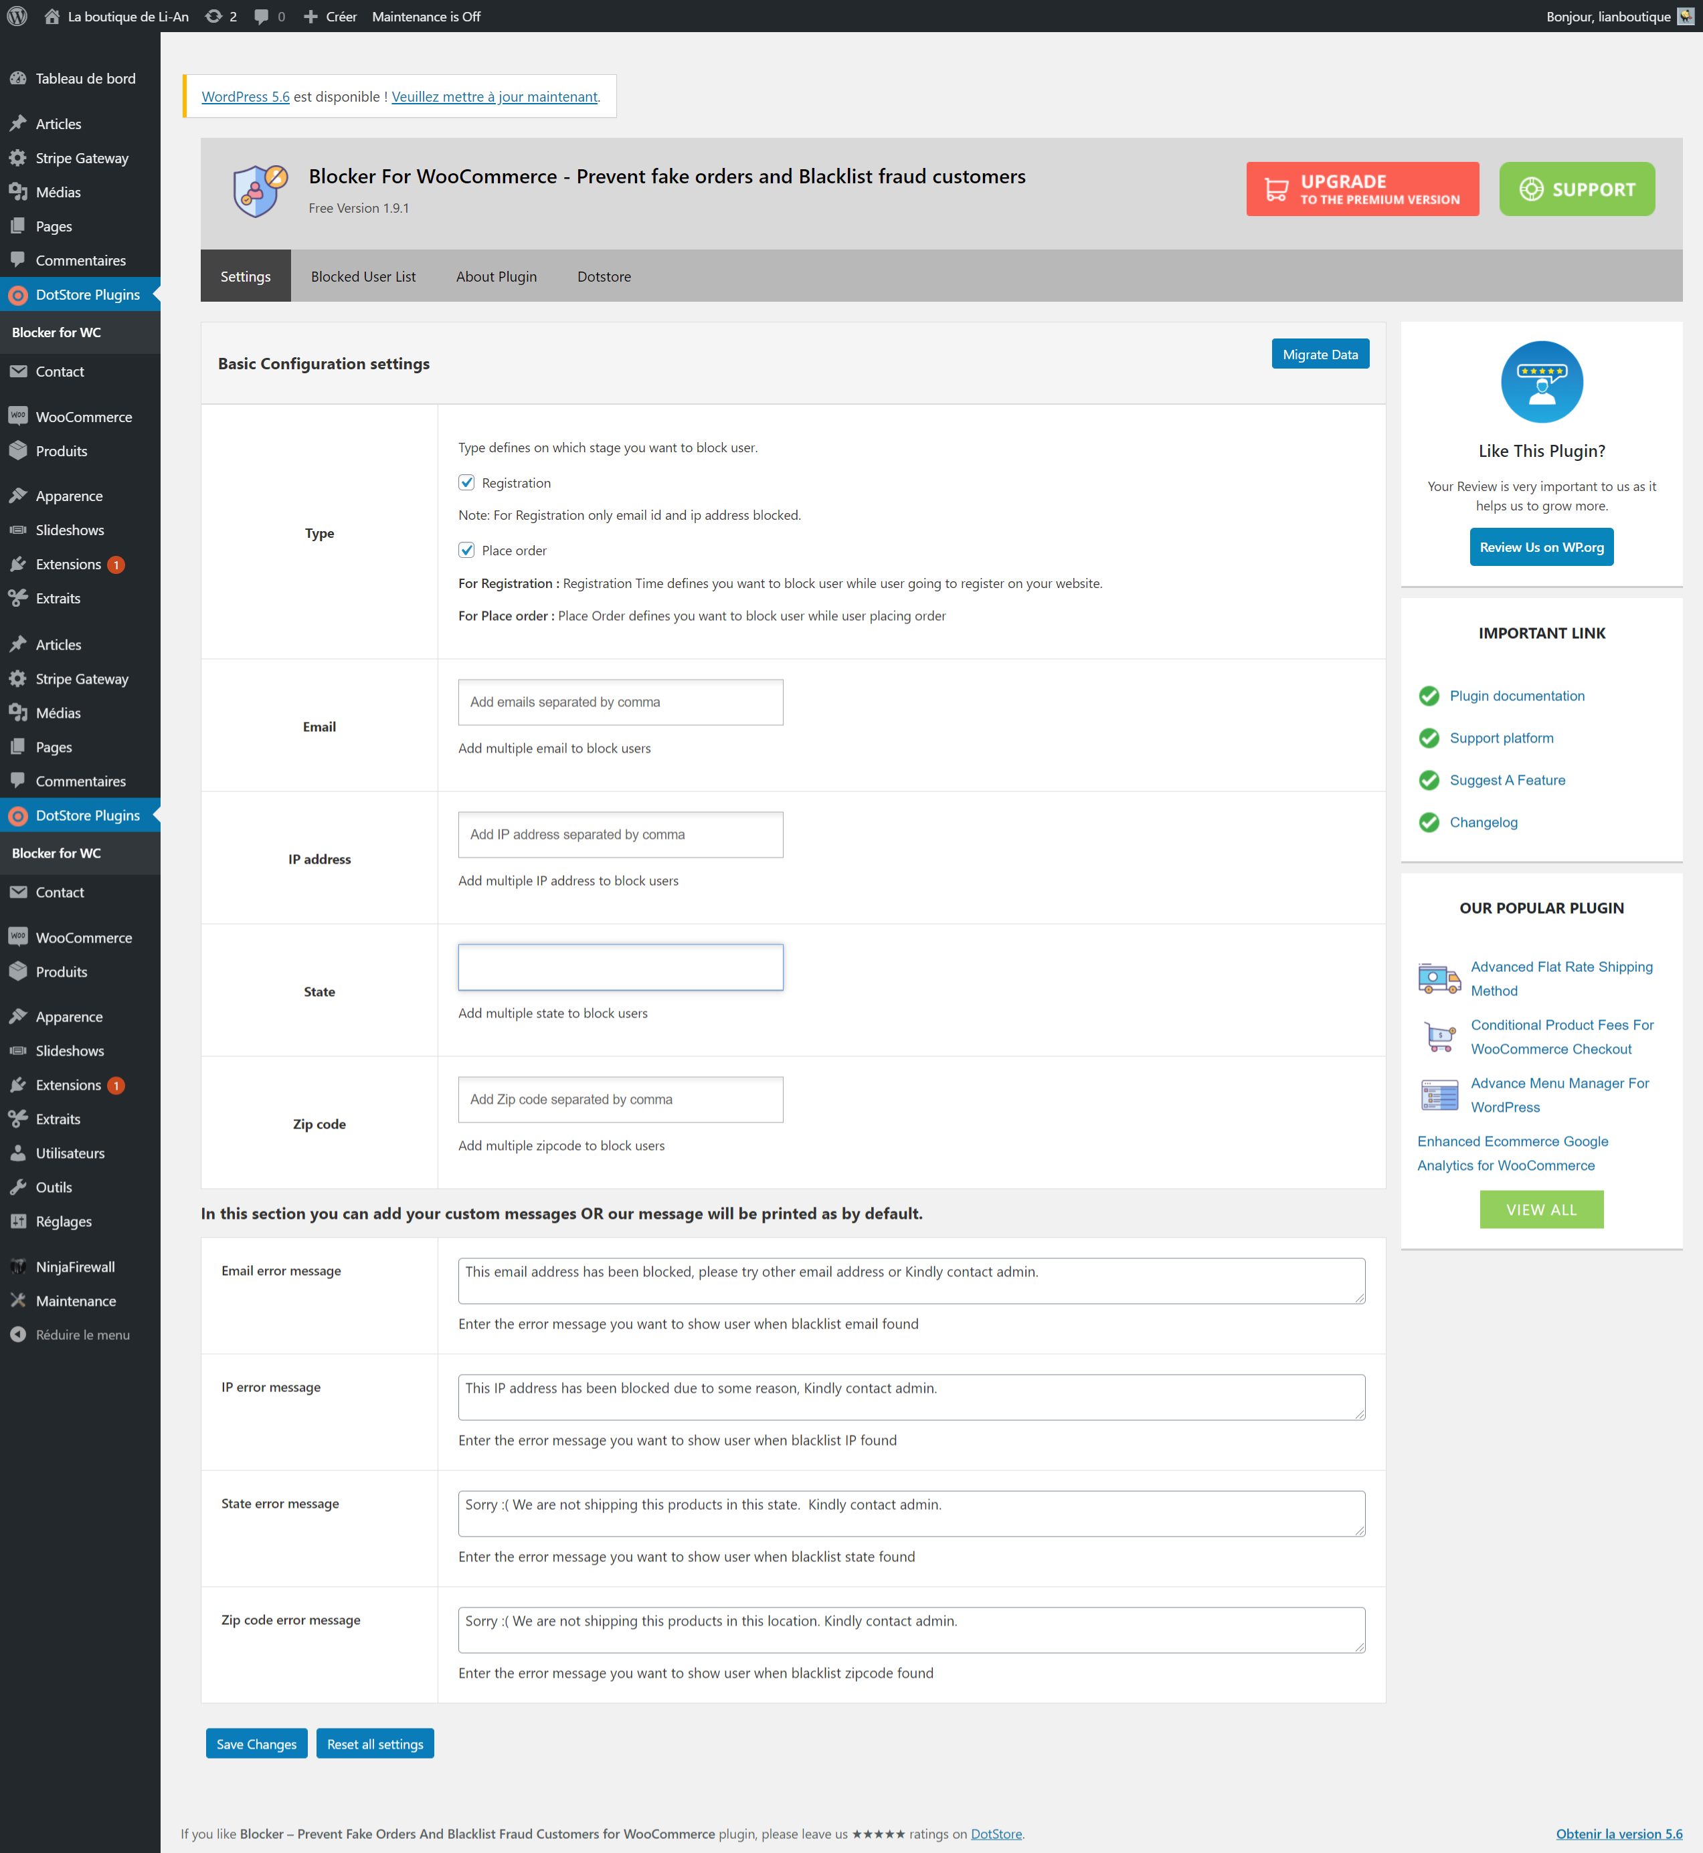
Task: Click the green check beside Support platform
Action: click(1429, 738)
